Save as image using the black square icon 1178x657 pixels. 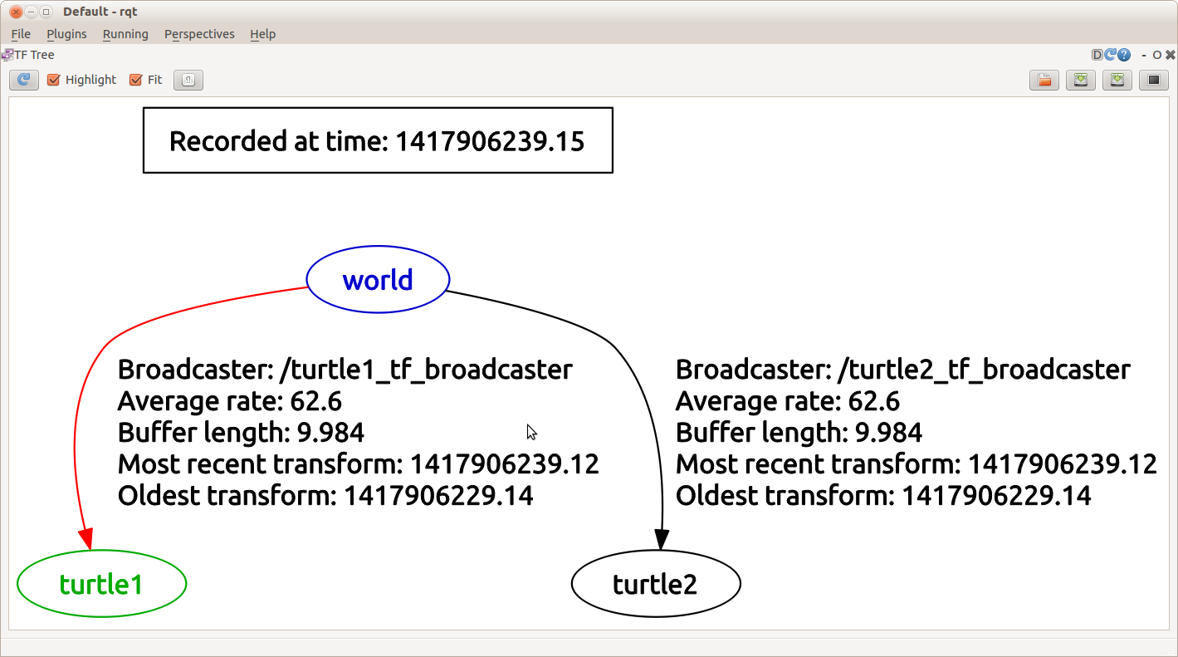1153,80
